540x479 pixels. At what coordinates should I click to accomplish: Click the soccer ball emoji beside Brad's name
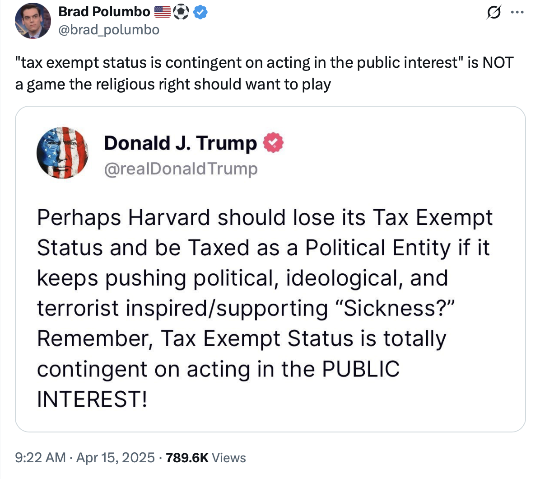pyautogui.click(x=181, y=12)
